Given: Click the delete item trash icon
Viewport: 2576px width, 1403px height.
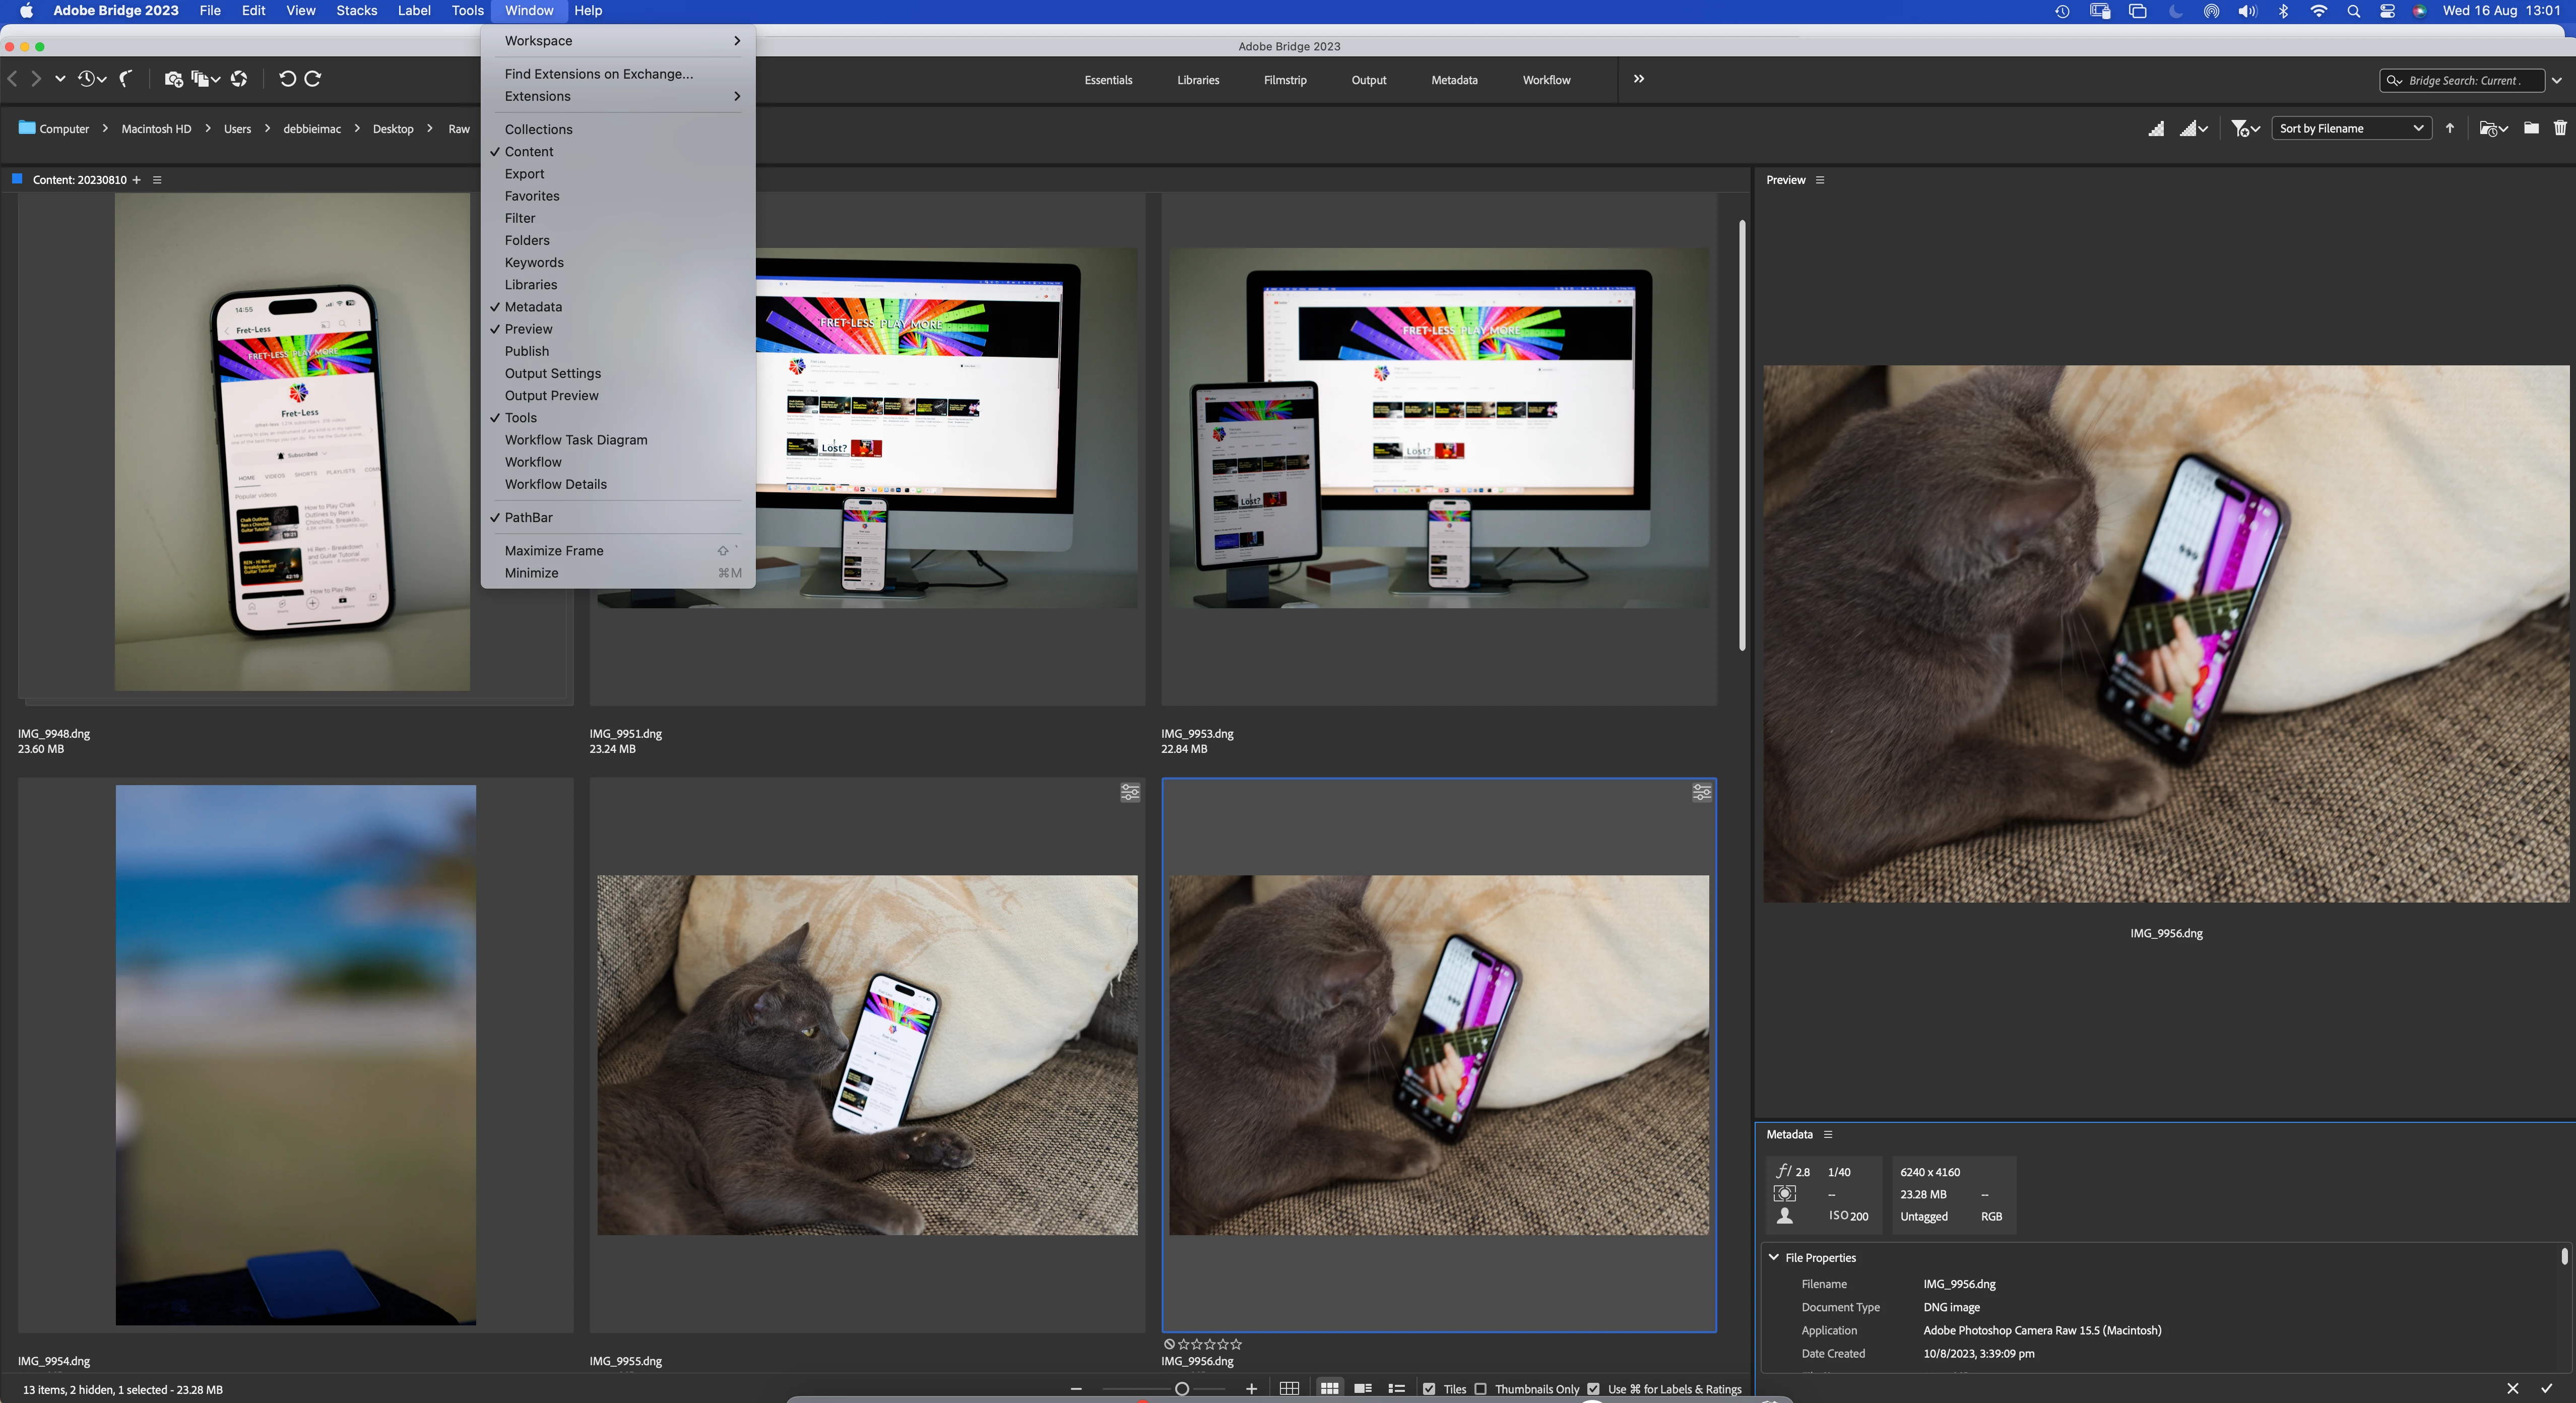Looking at the screenshot, I should coord(2559,128).
